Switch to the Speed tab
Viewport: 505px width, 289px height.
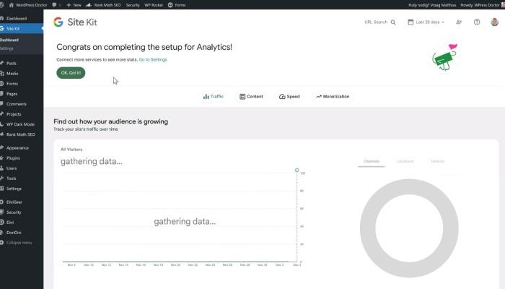tap(289, 96)
